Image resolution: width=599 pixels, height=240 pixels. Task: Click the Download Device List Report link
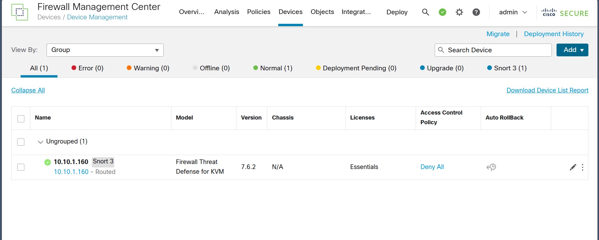click(547, 90)
